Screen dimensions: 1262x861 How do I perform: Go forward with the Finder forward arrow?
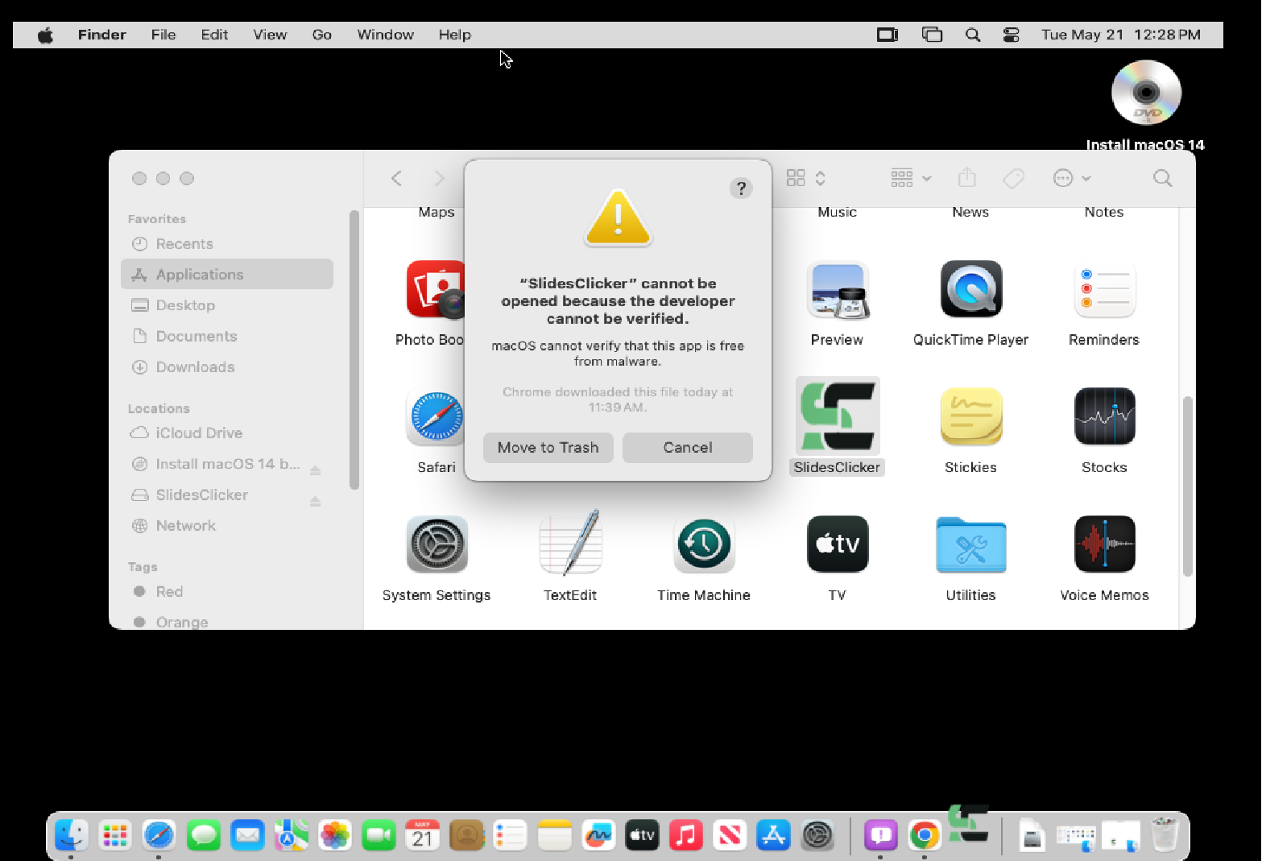click(x=439, y=178)
